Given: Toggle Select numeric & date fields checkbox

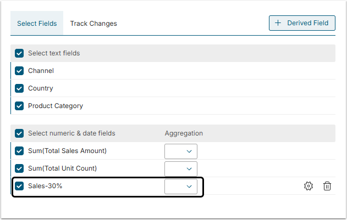Looking at the screenshot, I should [x=19, y=133].
